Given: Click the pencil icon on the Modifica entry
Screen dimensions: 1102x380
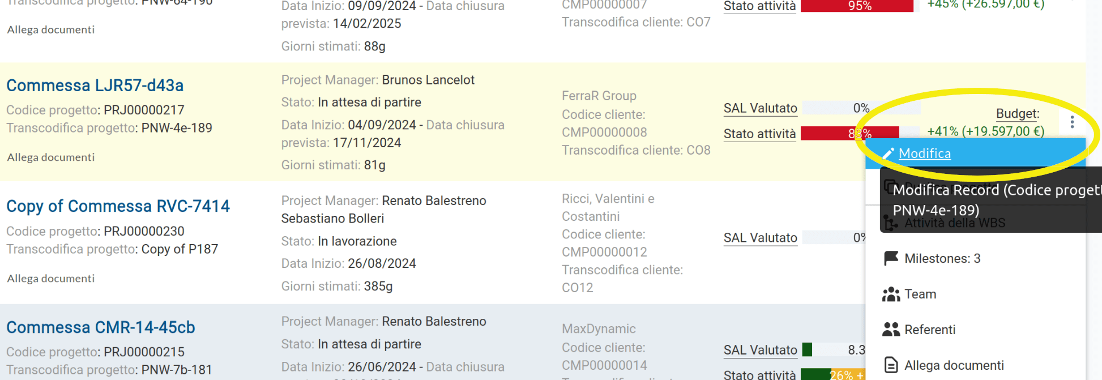Looking at the screenshot, I should click(x=889, y=153).
